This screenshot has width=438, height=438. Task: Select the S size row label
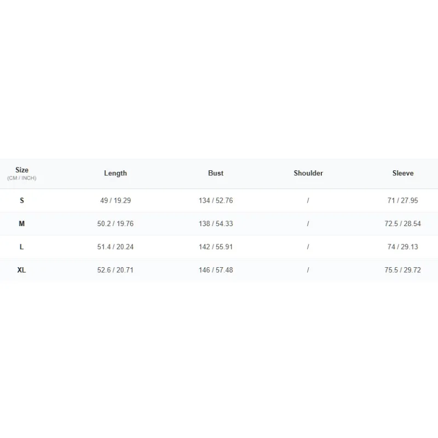[x=22, y=200]
